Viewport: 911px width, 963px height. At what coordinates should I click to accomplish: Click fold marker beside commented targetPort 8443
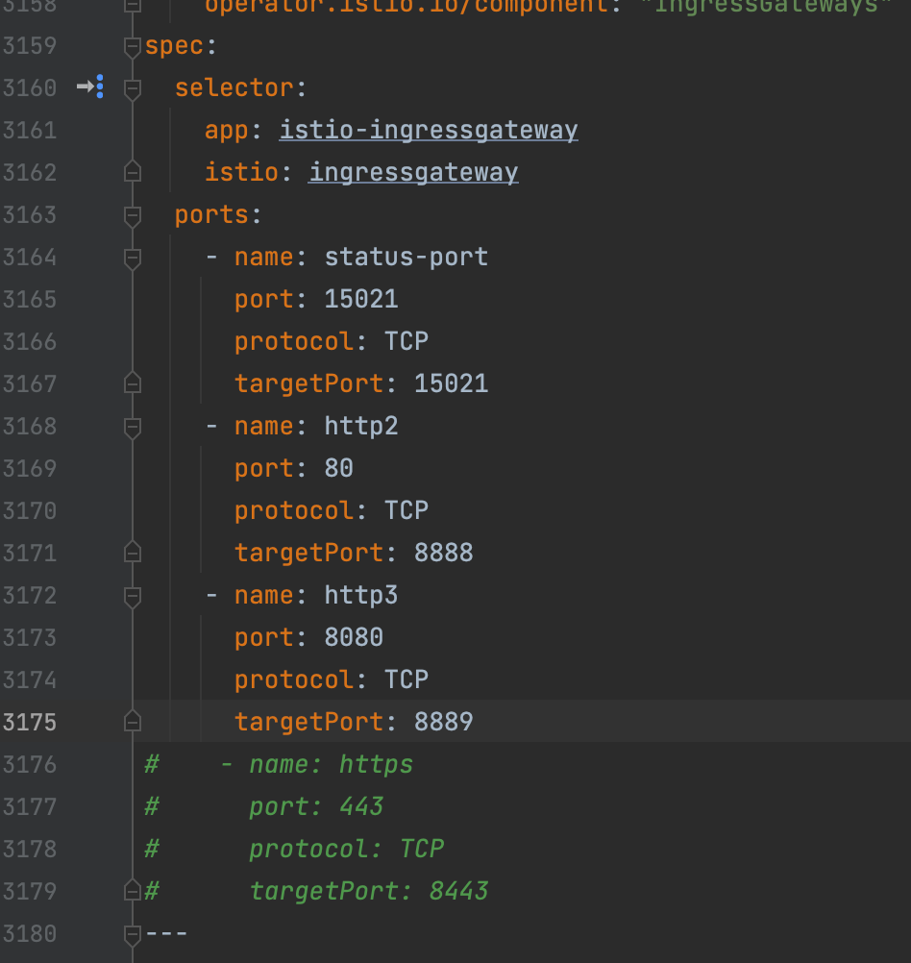133,891
